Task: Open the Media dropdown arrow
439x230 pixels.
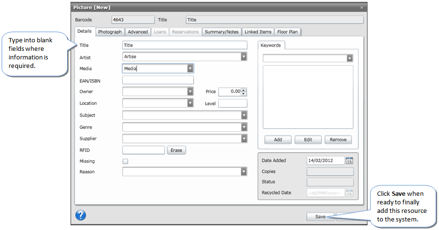Action: 190,68
